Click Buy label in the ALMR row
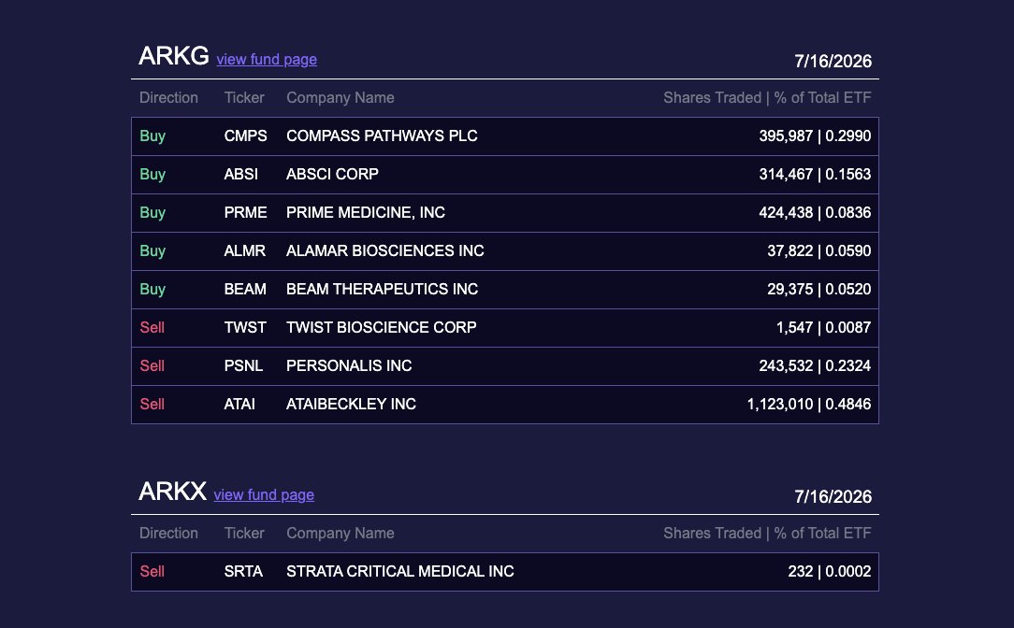Viewport: 1014px width, 628px height. [152, 250]
